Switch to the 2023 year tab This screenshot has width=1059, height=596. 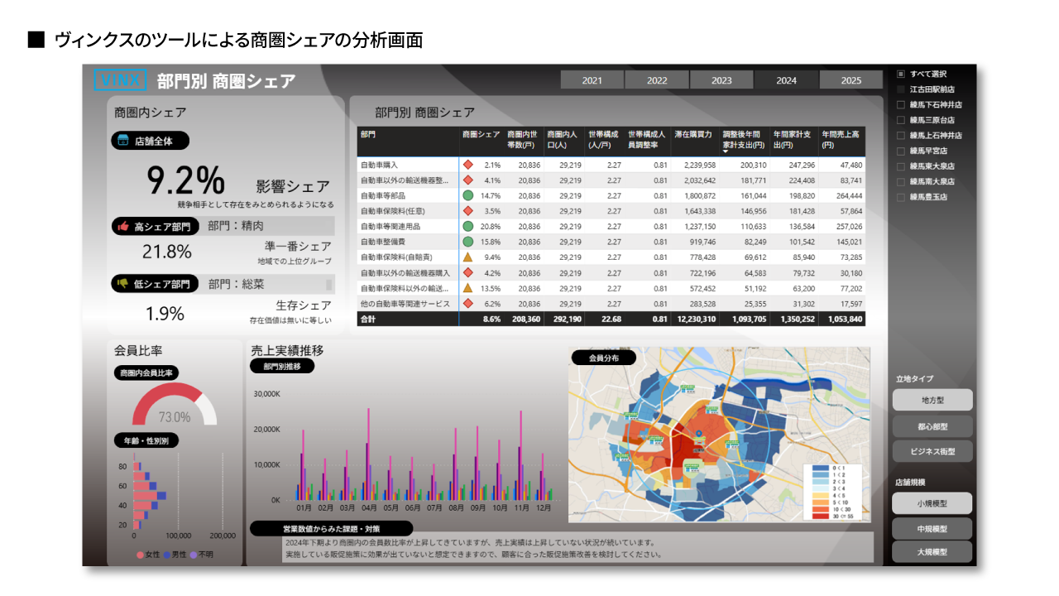721,80
